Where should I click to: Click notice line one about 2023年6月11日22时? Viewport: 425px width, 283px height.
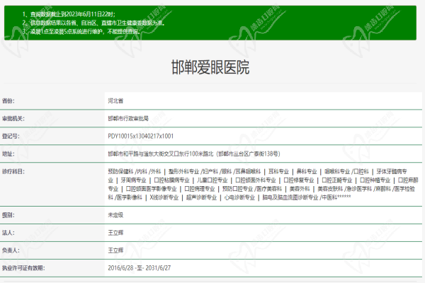click(69, 14)
